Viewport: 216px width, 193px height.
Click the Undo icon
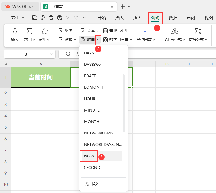pos(68,17)
